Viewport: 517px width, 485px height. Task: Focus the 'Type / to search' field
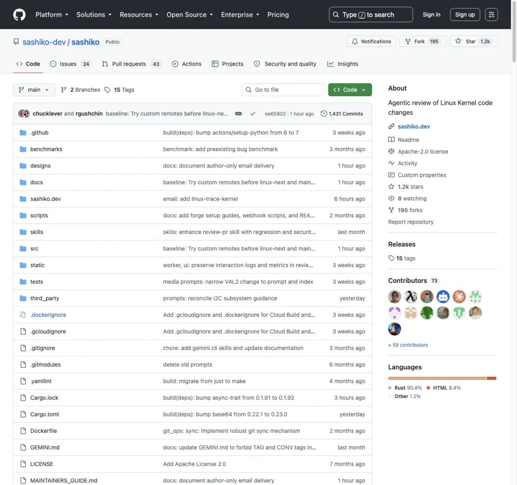(x=371, y=14)
